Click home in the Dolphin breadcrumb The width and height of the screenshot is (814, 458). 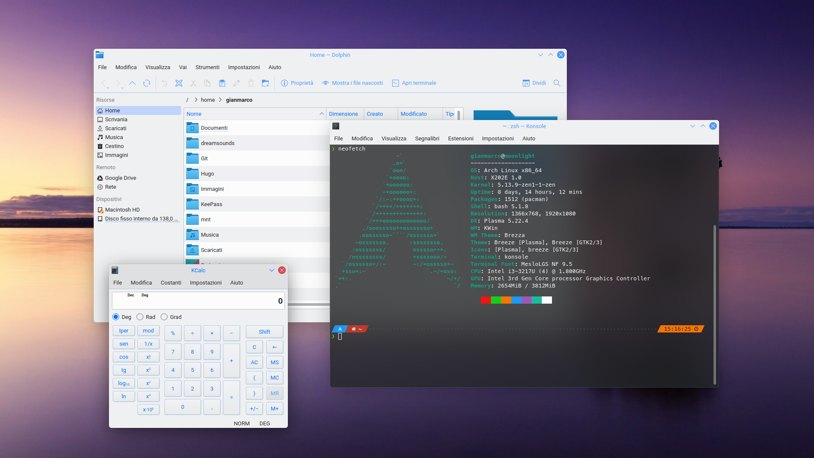click(x=208, y=100)
